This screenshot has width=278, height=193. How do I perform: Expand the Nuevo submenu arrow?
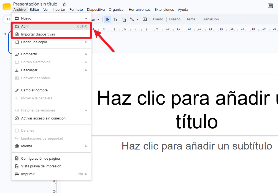(86, 18)
